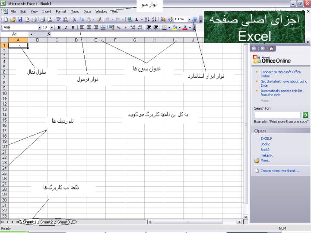
Task: Toggle Italic formatting
Action: [x=66, y=27]
